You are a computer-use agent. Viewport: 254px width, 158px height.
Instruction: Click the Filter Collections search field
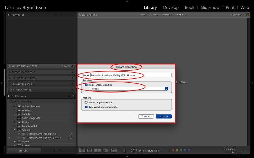pyautogui.click(x=42, y=102)
